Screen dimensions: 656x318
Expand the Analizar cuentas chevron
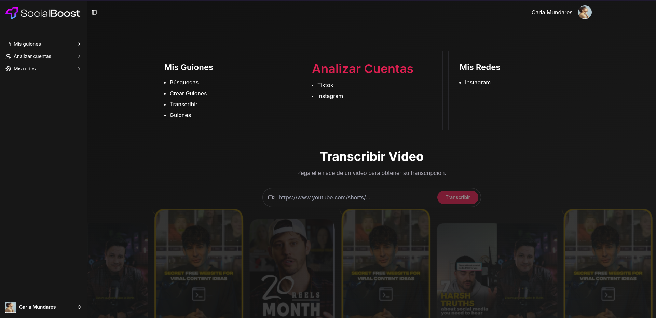point(79,56)
